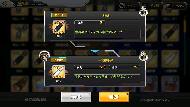Click the なし label under SHS icon

59,36
